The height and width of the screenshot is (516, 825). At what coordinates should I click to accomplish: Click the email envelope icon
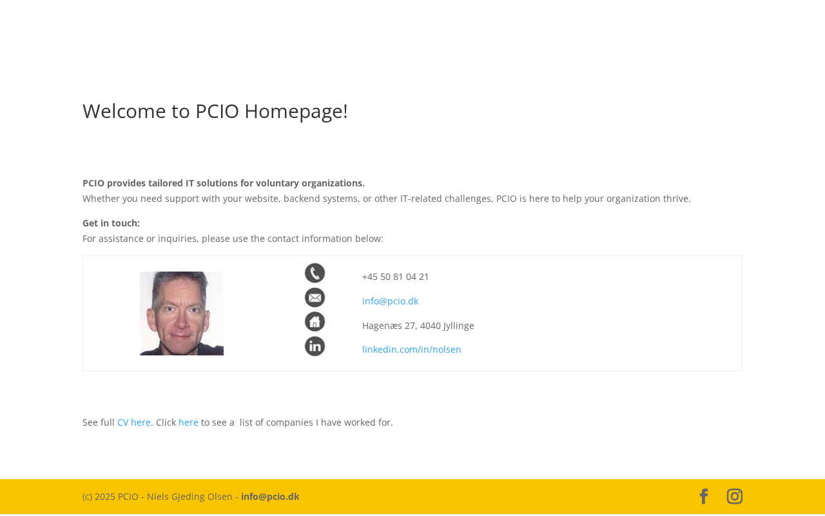(315, 298)
